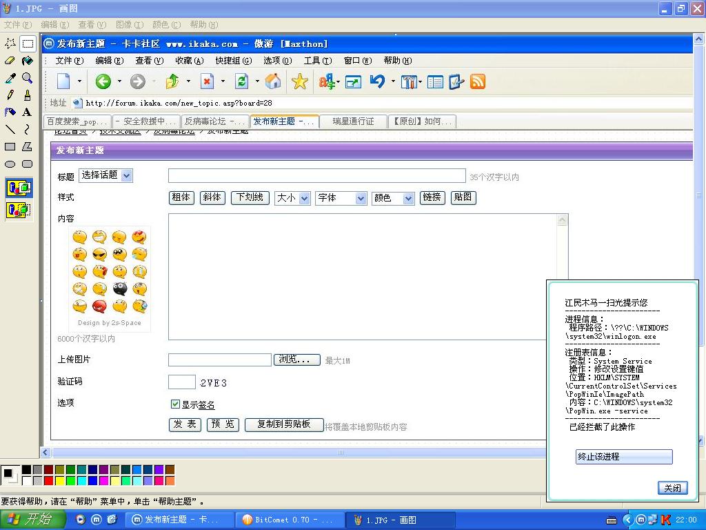Open Paint's 颜色(C) menu
This screenshot has width=706, height=530.
point(167,25)
